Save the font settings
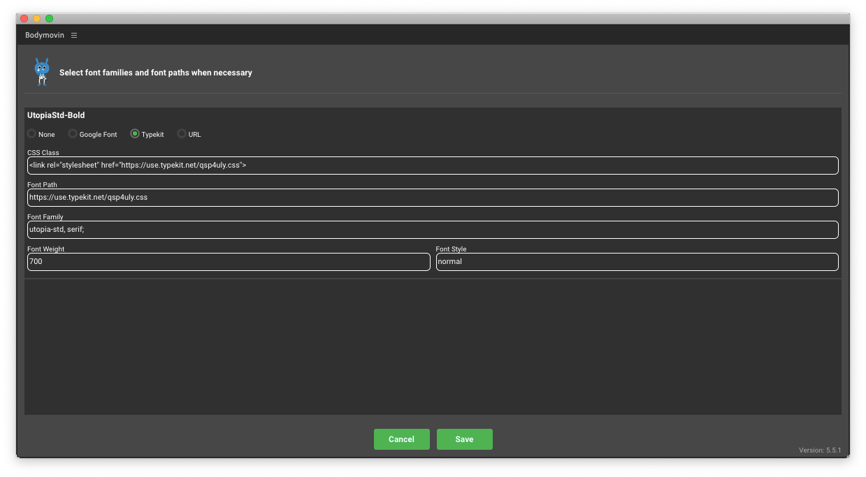This screenshot has width=866, height=477. click(465, 439)
